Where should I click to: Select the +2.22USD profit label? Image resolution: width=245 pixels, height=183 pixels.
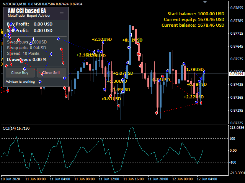194,97
